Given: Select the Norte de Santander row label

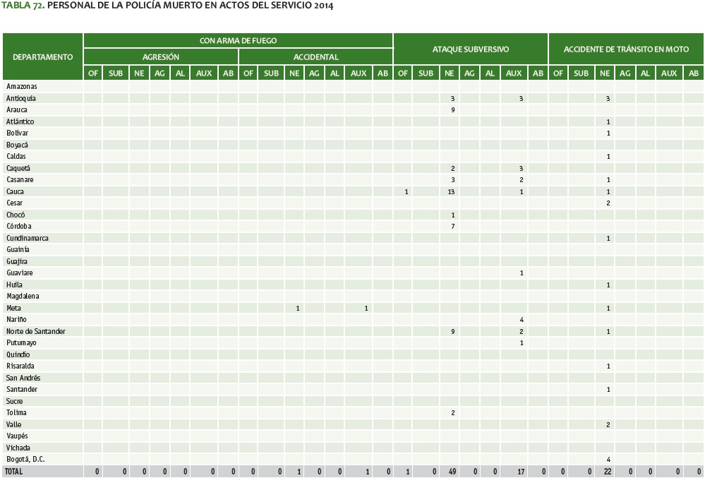Looking at the screenshot, I should 35,331.
